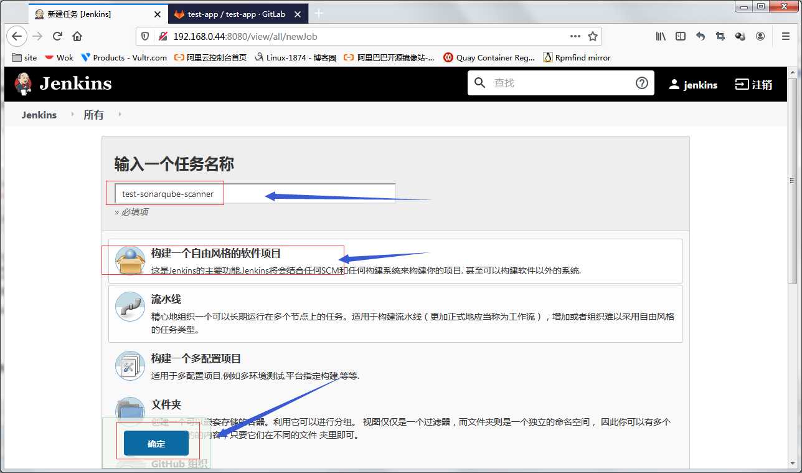The image size is (802, 473).
Task: Select the 流水线 pipeline pipe icon
Action: [x=130, y=307]
